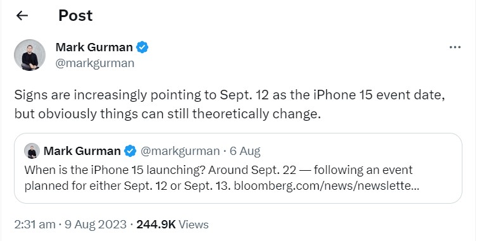
Task: Click the blue verified badge beside main author name
Action: (x=142, y=47)
